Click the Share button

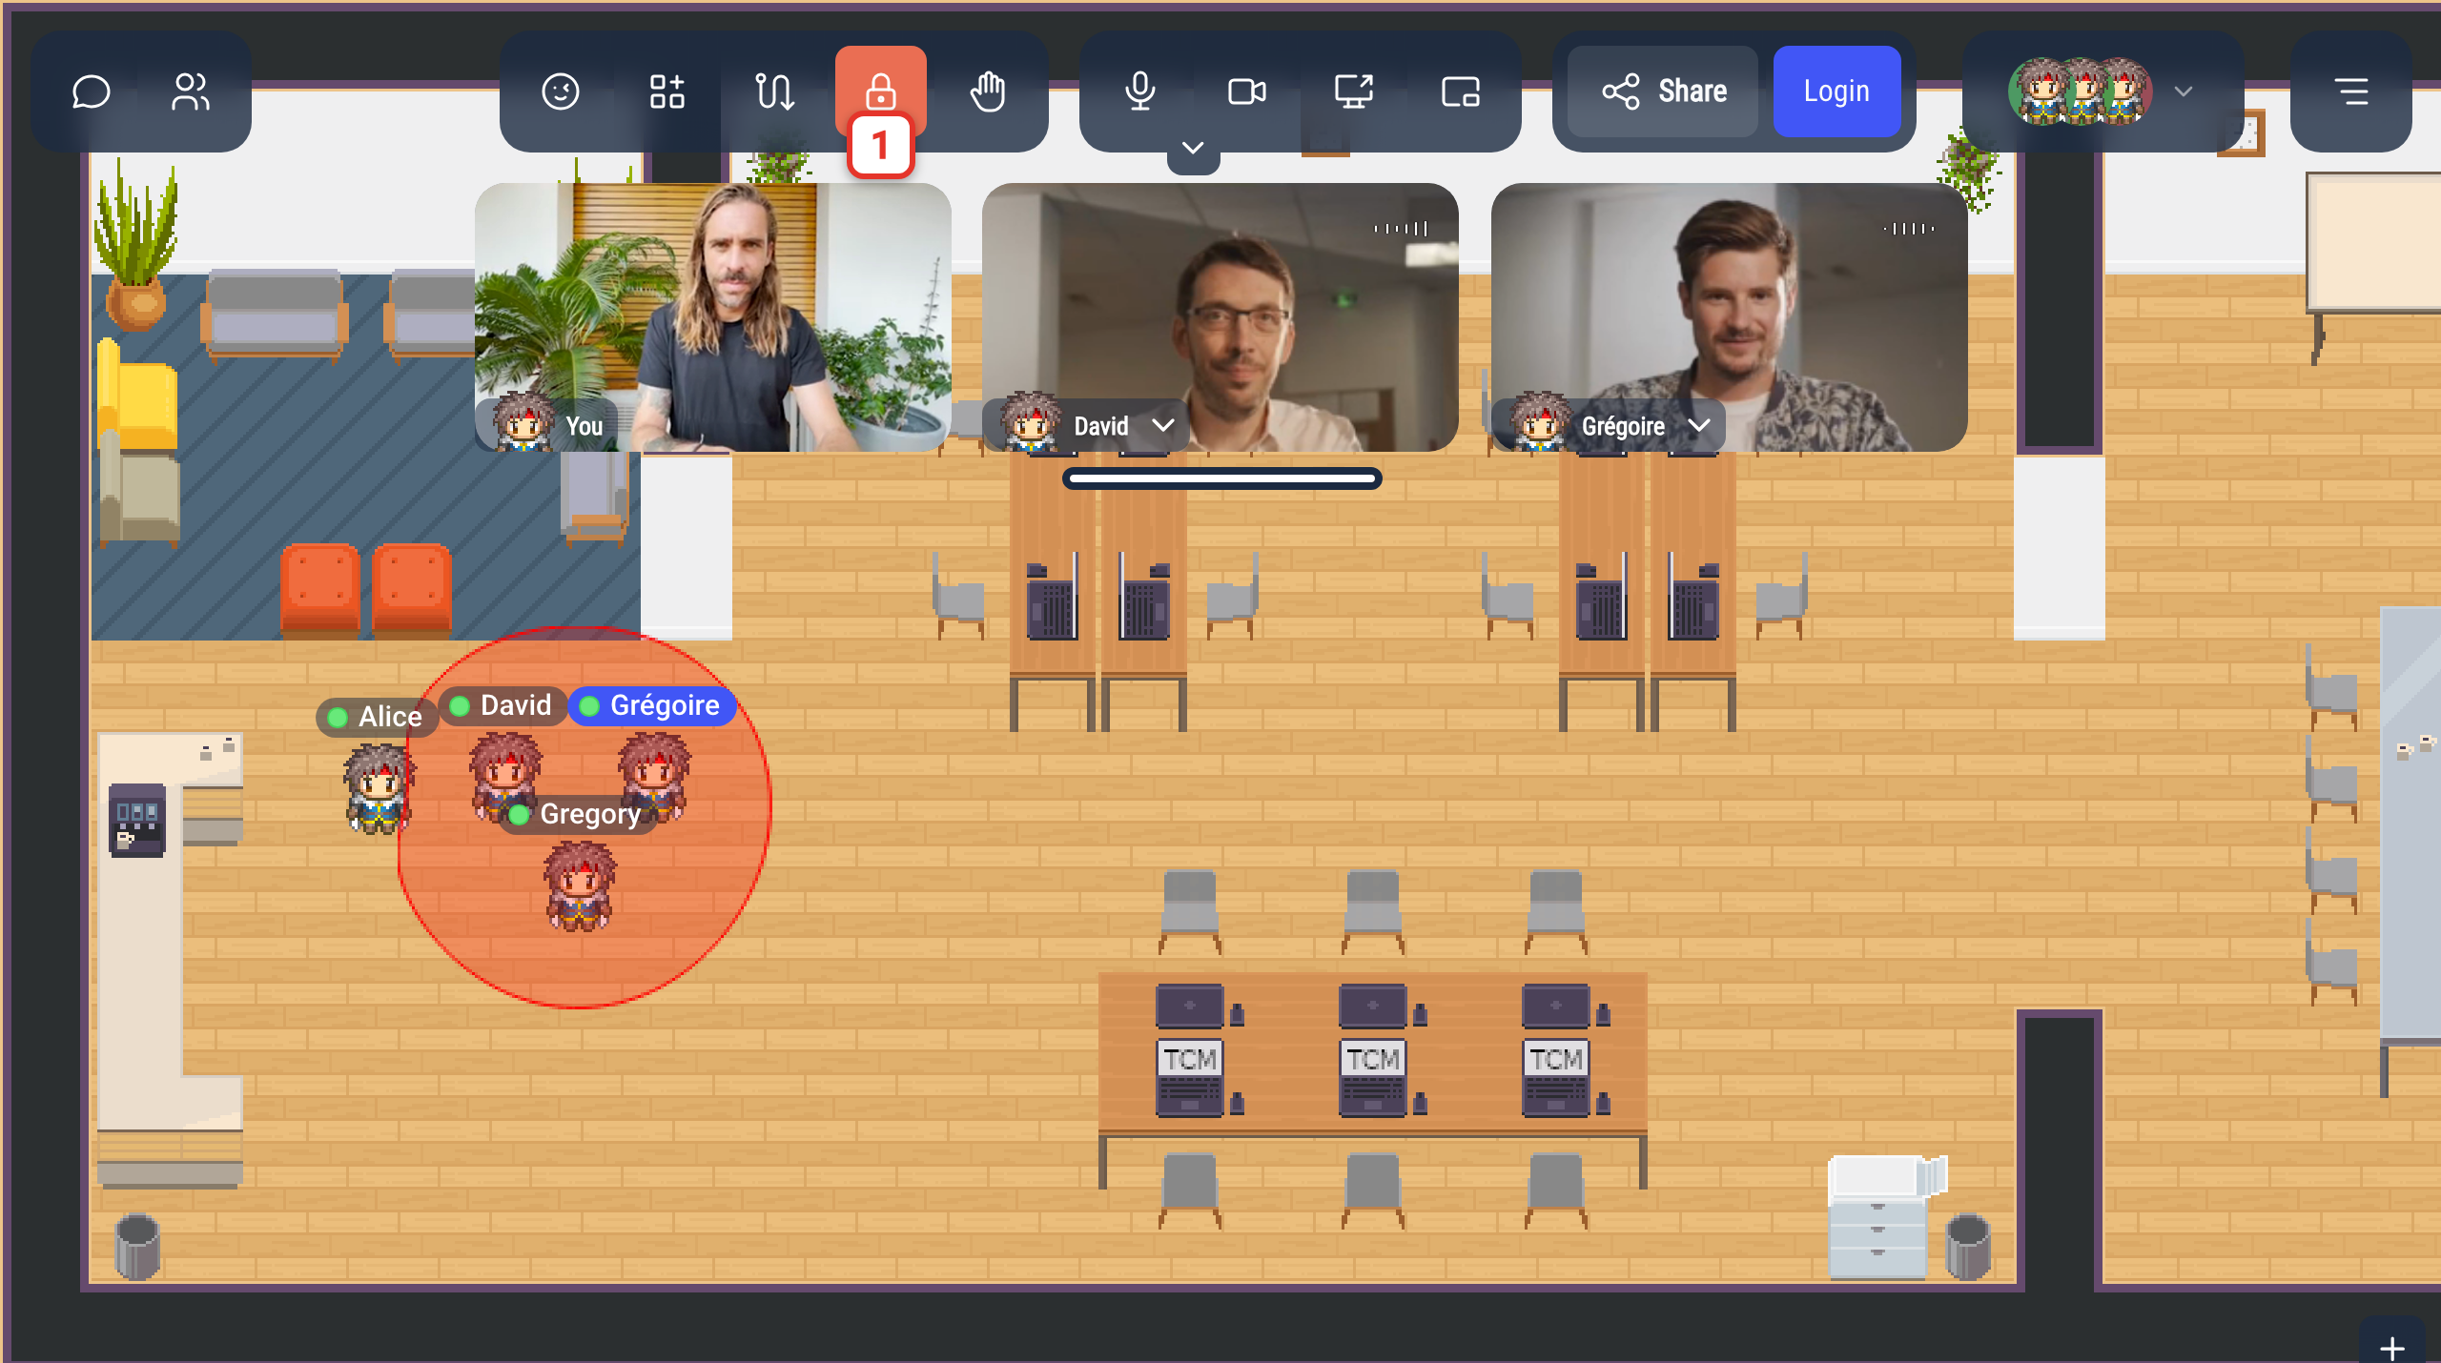[1663, 92]
